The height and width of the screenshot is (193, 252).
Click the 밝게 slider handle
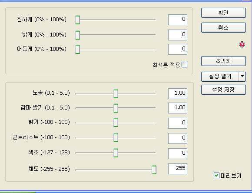(x=77, y=35)
